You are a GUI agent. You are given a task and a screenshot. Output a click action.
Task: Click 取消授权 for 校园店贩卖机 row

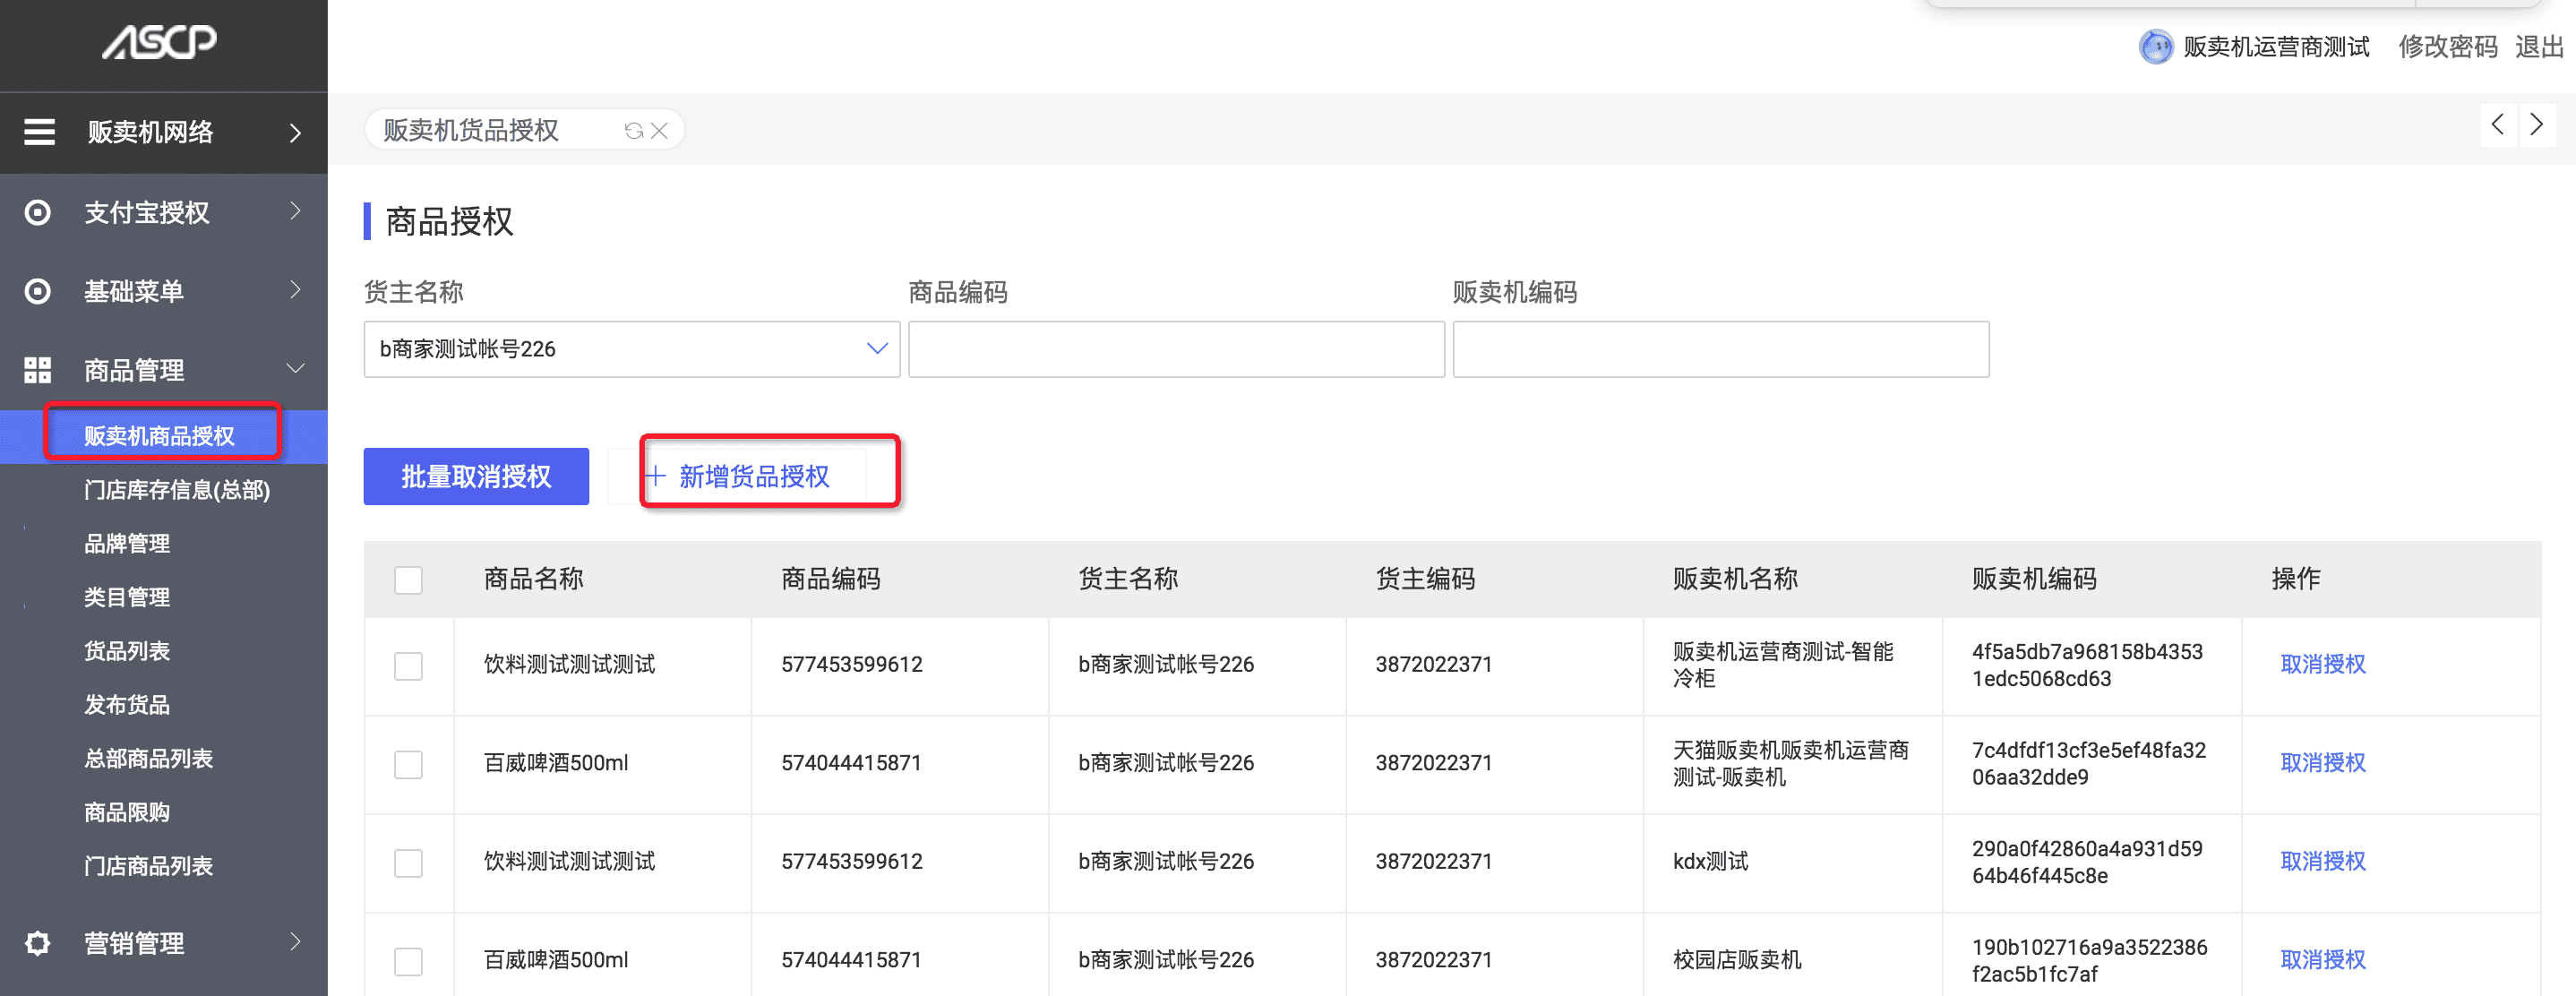pos(2323,960)
